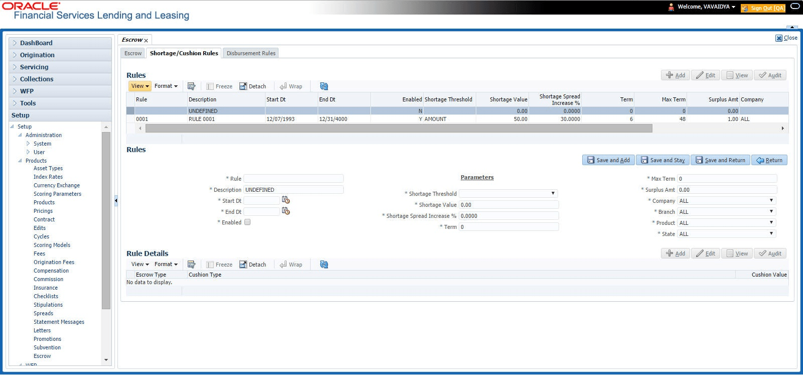
Task: Click into the Rule input field
Action: pyautogui.click(x=294, y=179)
